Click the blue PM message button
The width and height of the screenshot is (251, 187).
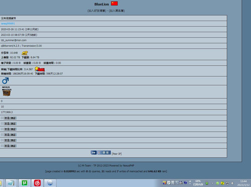pos(93,152)
